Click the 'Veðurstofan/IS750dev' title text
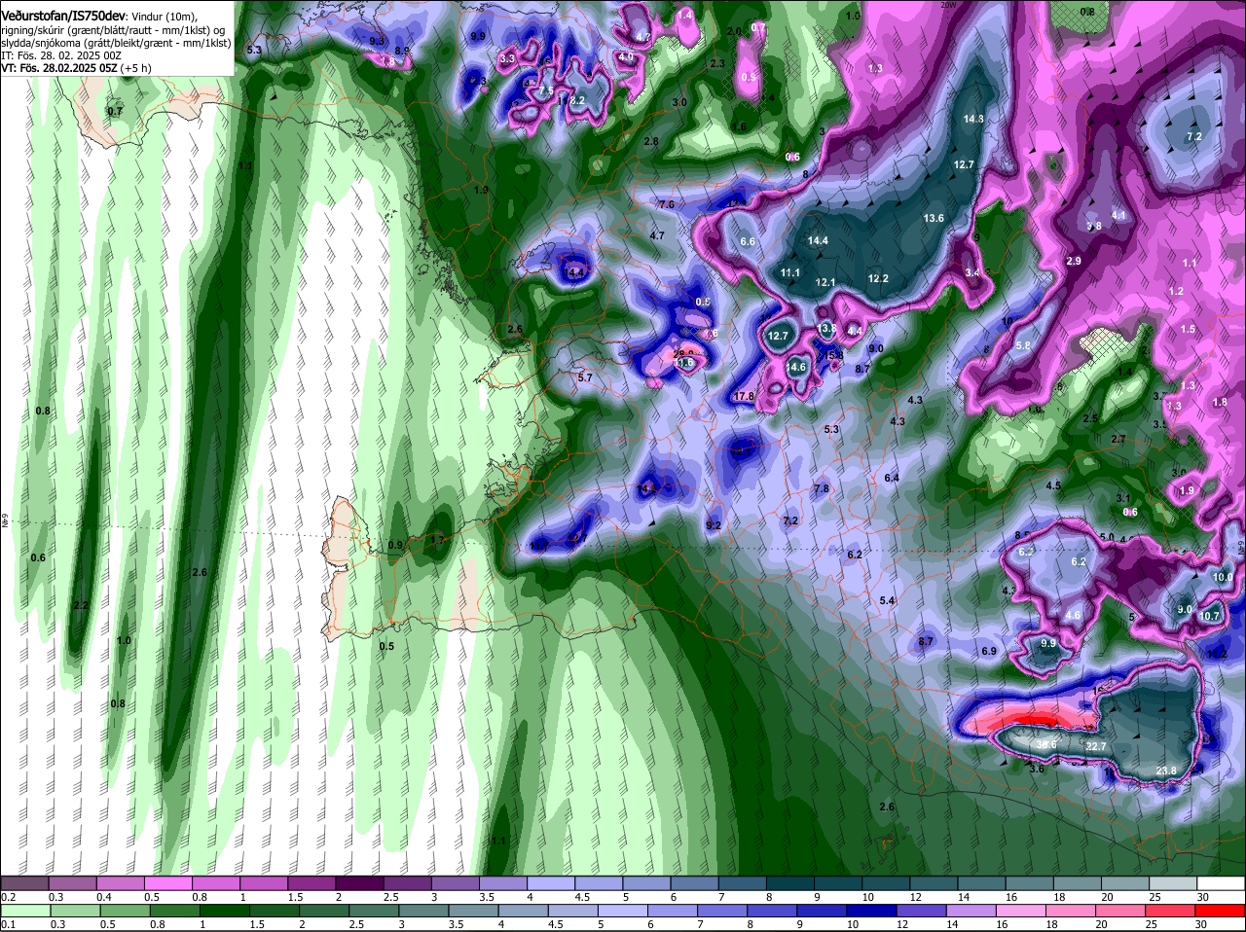The height and width of the screenshot is (932, 1246). click(63, 16)
